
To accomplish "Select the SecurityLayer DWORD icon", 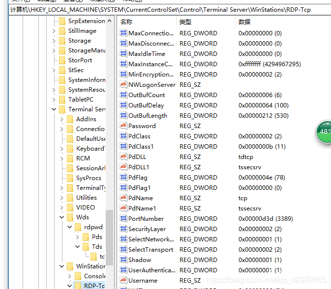I will click(x=123, y=229).
